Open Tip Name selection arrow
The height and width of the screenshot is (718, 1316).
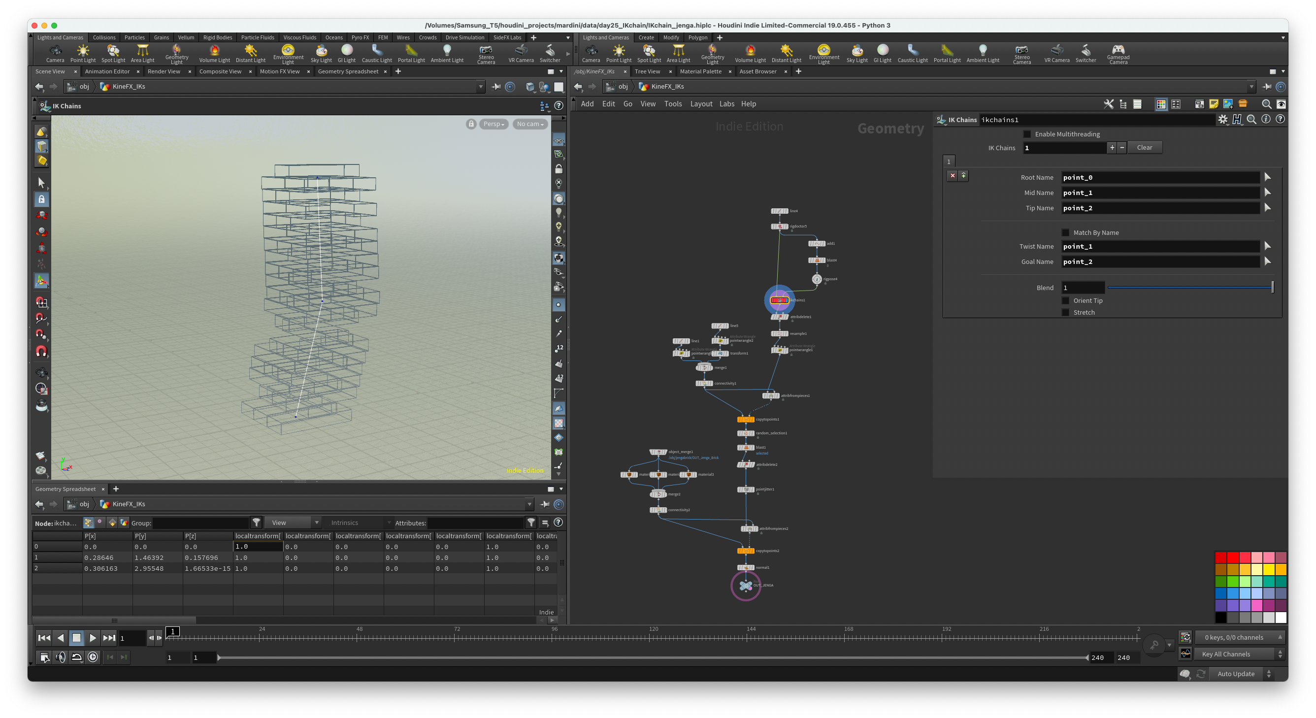1267,208
